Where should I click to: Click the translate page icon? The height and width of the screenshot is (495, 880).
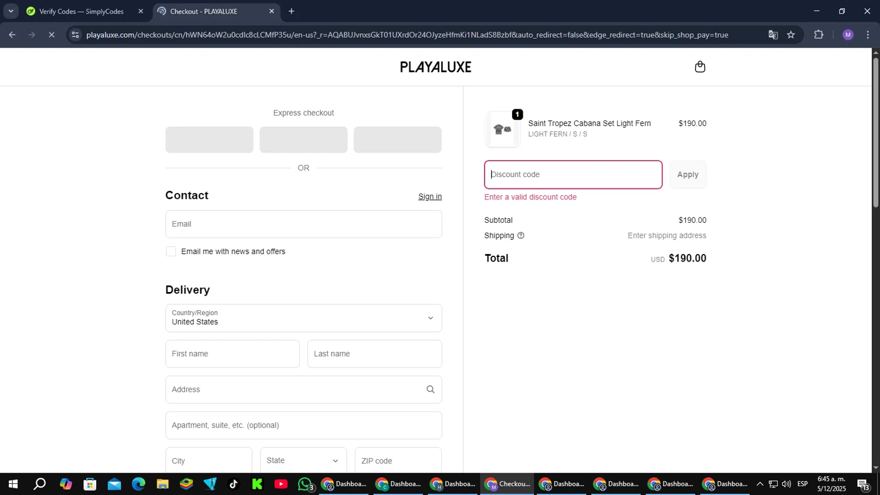773,35
